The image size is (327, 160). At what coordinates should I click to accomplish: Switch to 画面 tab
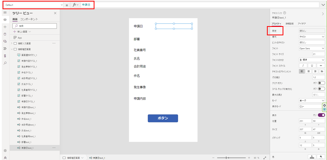[x=15, y=19]
